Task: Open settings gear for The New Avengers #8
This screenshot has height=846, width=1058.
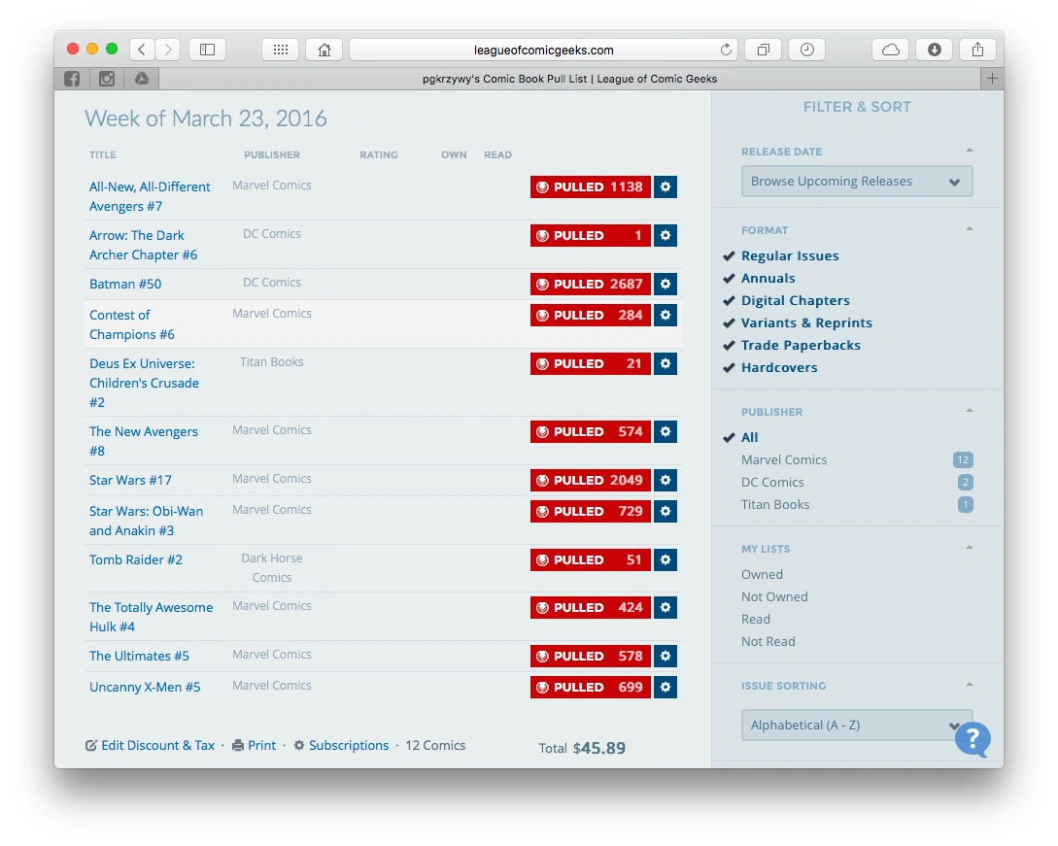Action: (x=666, y=432)
